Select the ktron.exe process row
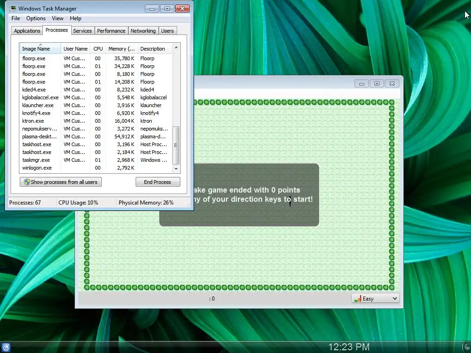This screenshot has height=353, width=471. coord(96,121)
